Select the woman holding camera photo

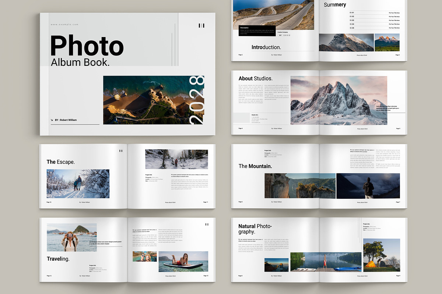[72, 237]
